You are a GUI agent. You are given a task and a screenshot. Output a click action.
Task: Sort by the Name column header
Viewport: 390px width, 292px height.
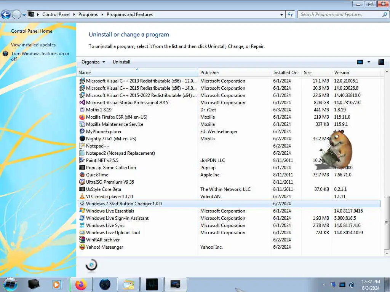click(x=137, y=73)
